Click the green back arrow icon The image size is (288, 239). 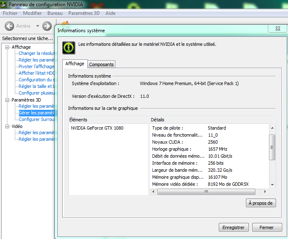(x=9, y=26)
